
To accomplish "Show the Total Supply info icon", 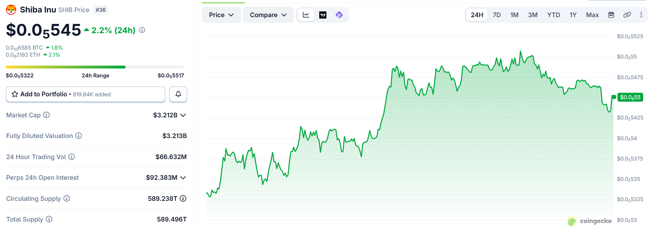I will click(x=49, y=219).
